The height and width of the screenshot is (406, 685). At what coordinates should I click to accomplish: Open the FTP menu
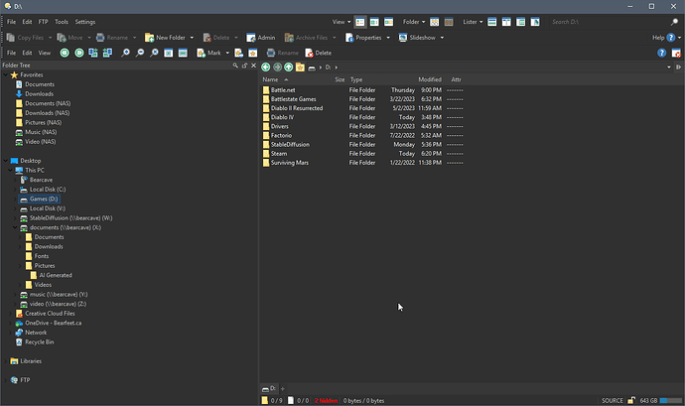click(44, 22)
